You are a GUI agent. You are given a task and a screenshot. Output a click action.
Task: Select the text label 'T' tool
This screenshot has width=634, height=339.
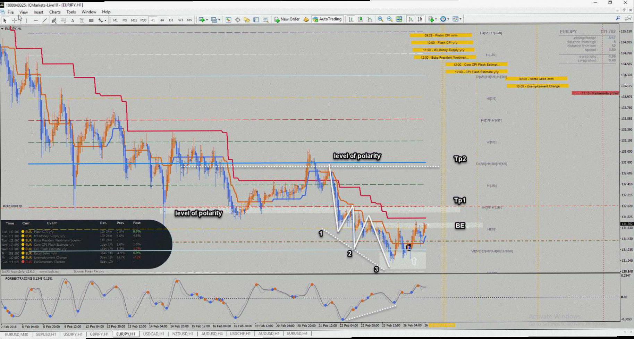[x=82, y=20]
